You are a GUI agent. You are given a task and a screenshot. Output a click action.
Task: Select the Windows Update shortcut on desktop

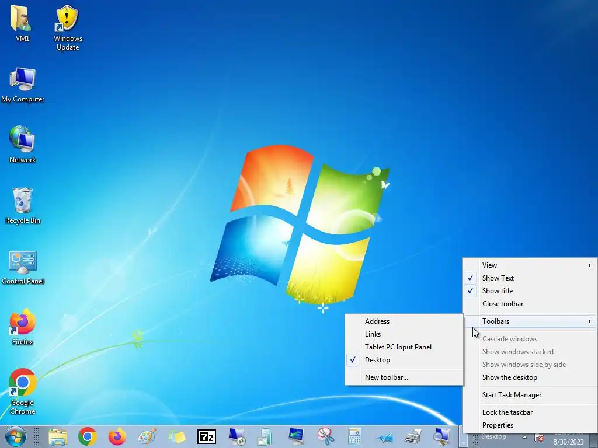[x=68, y=27]
